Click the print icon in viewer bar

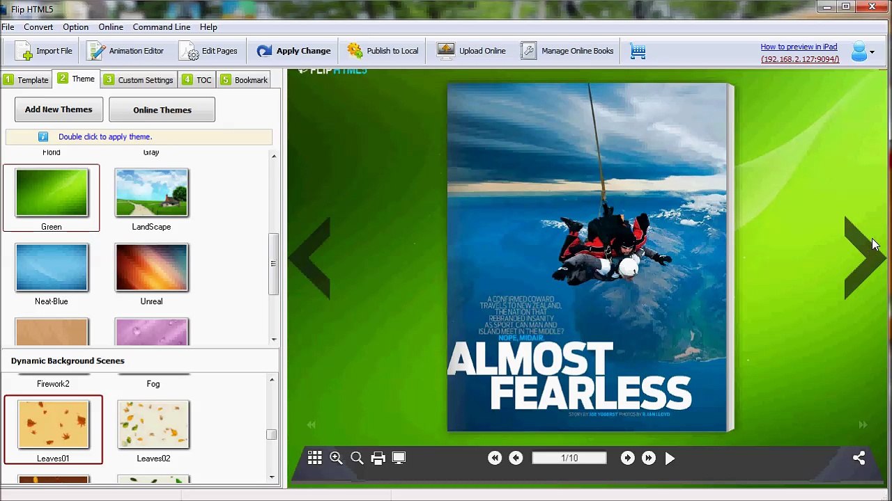pos(378,458)
